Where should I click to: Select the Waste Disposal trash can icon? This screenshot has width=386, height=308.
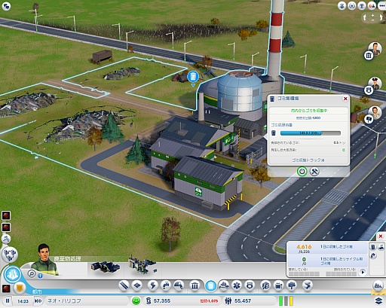210,285
